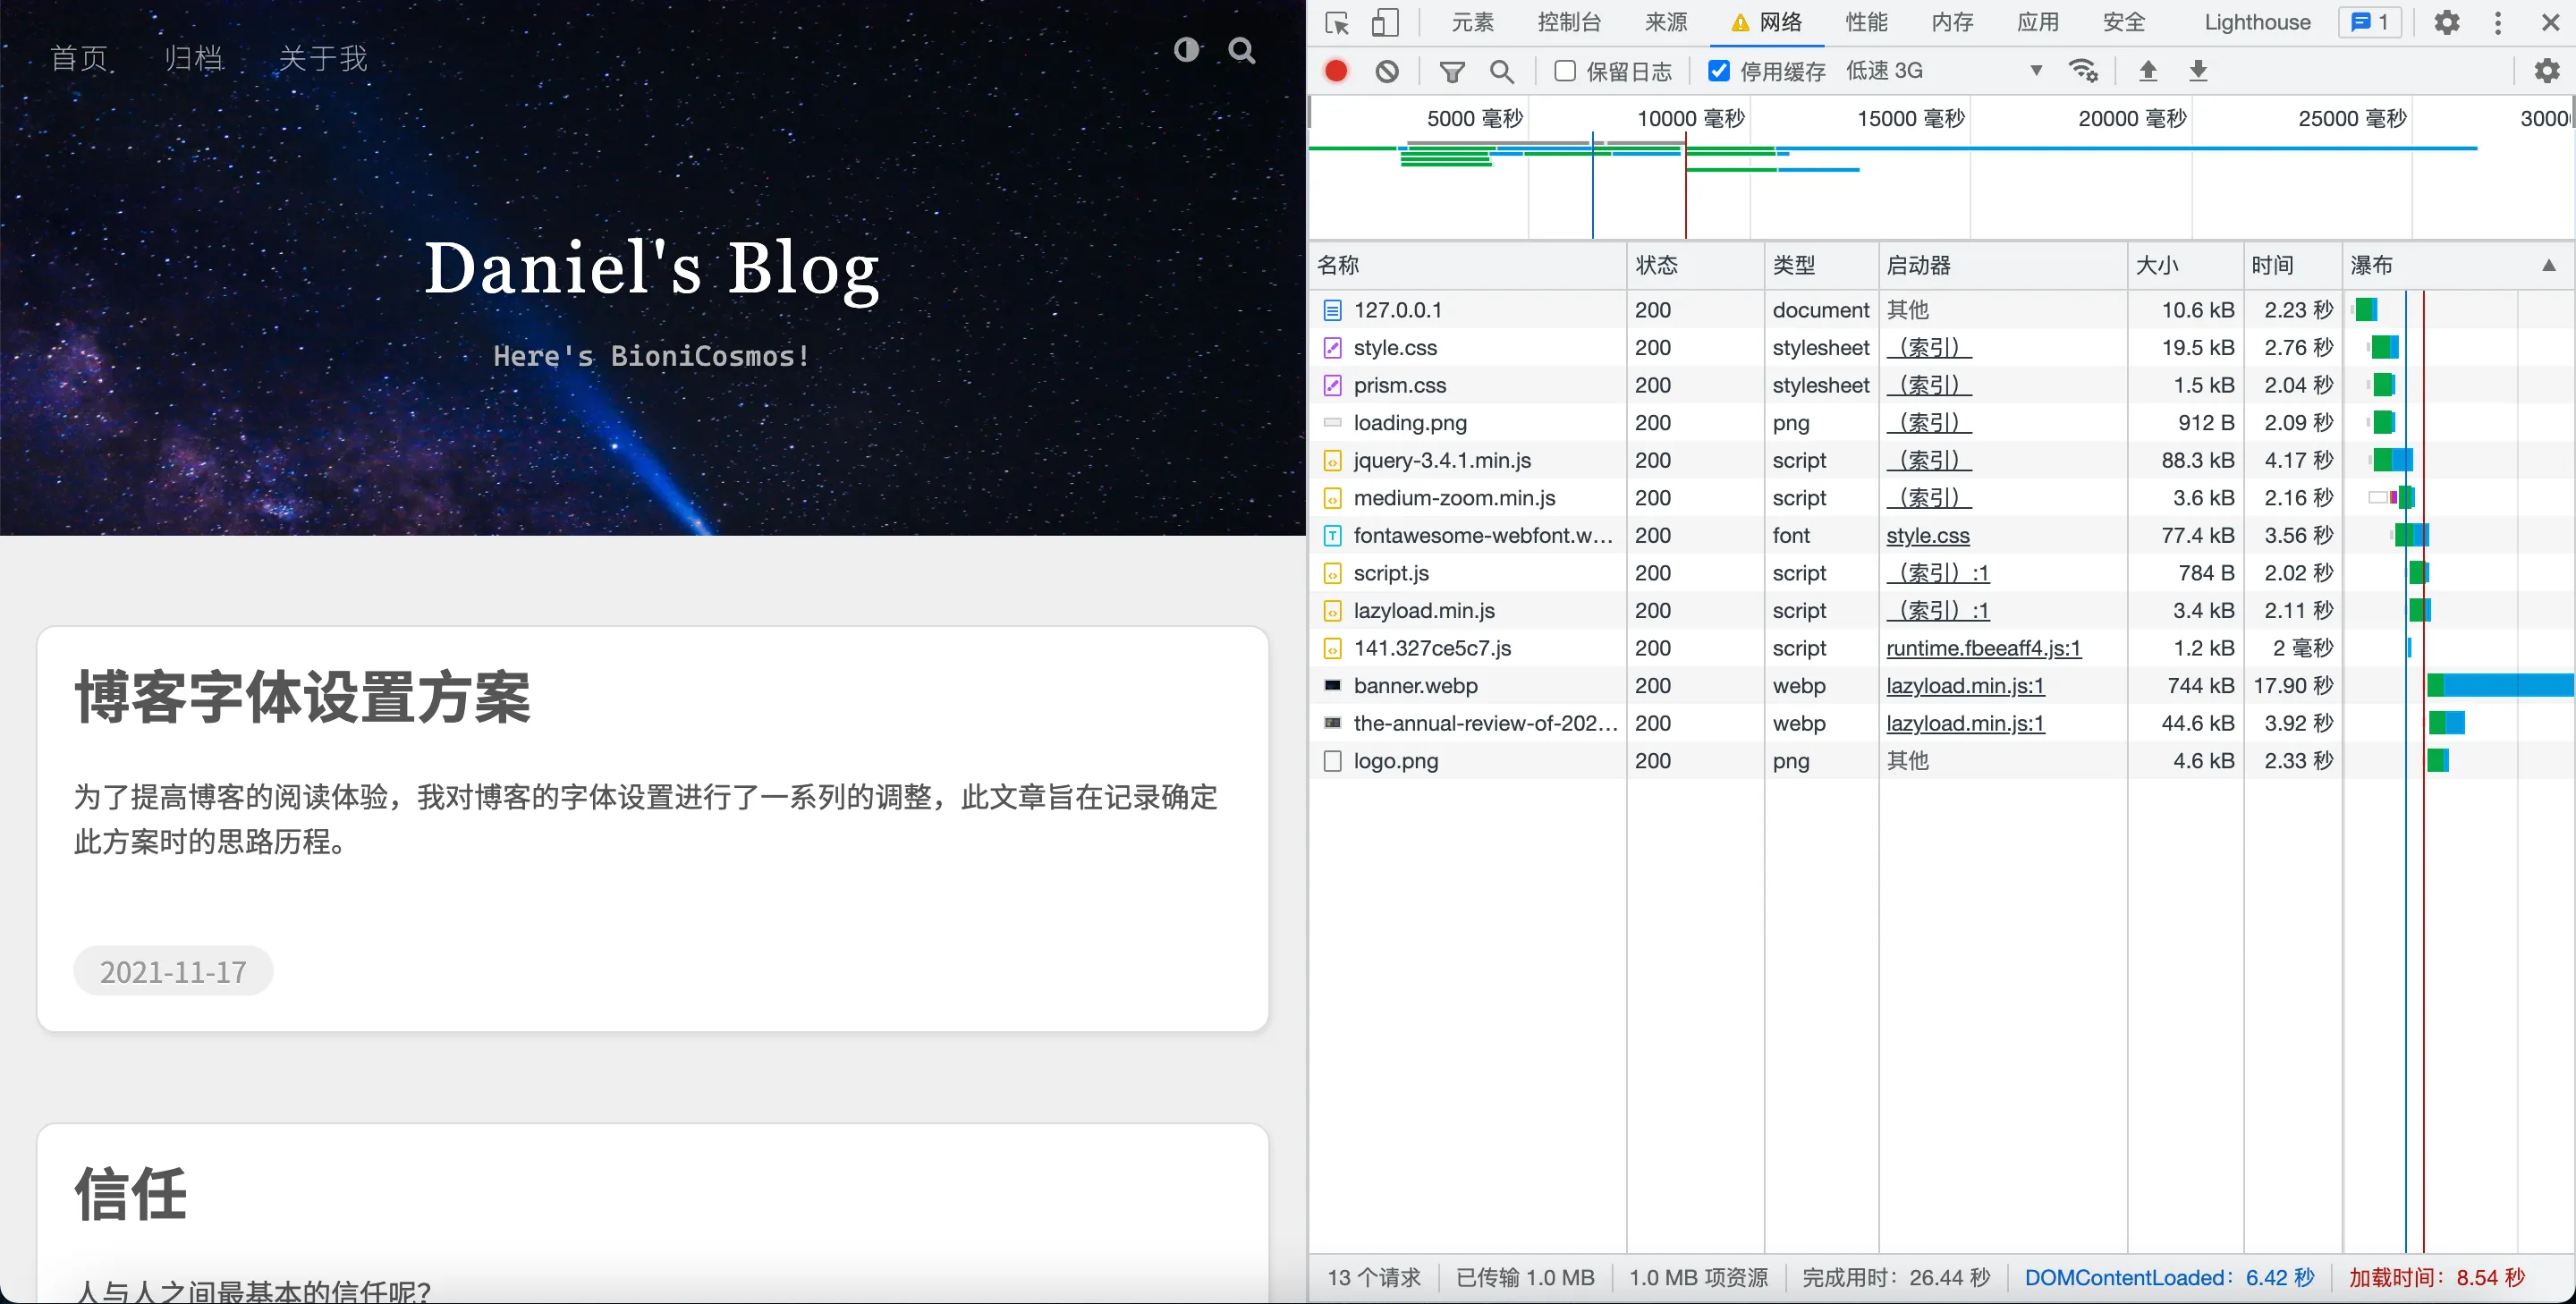Open network conditions wifi icon
This screenshot has width=2576, height=1304.
(x=2084, y=71)
